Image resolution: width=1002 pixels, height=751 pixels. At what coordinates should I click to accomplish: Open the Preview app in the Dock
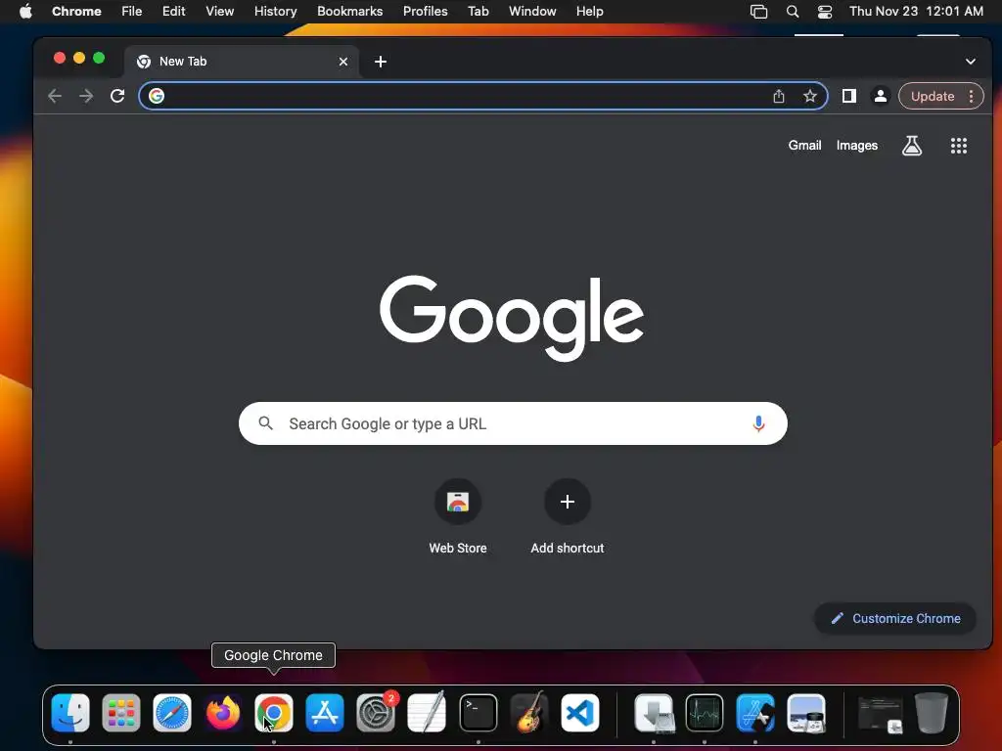[x=806, y=713]
